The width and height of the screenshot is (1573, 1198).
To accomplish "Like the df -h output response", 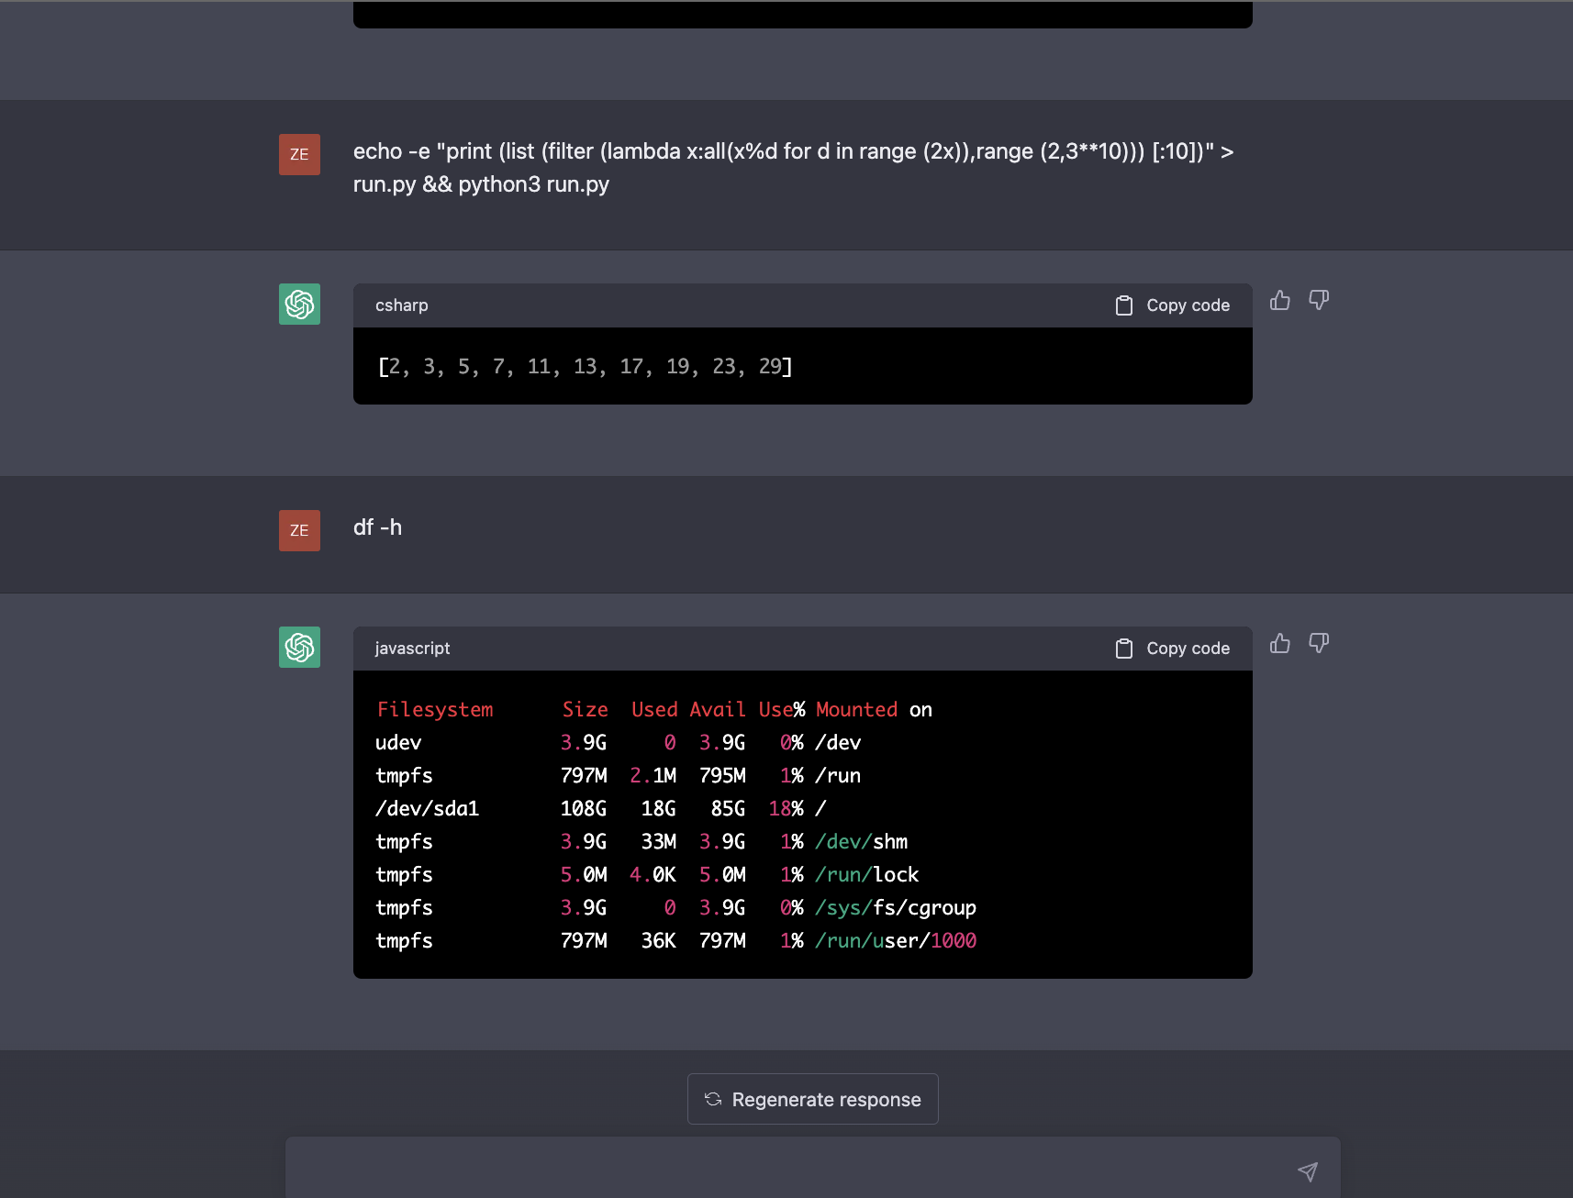I will point(1280,644).
